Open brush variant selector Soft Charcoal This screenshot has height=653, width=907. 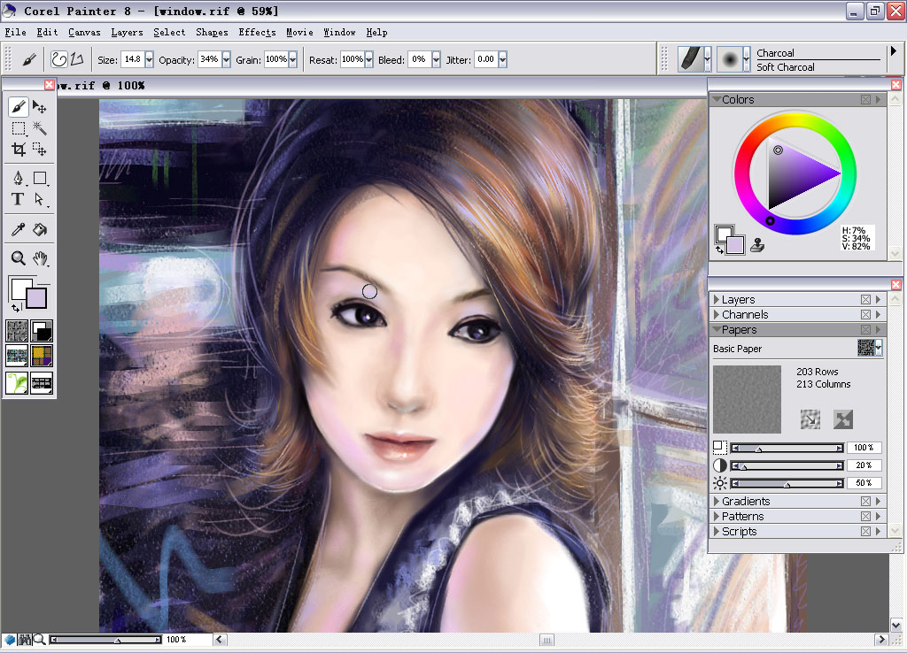click(x=733, y=59)
